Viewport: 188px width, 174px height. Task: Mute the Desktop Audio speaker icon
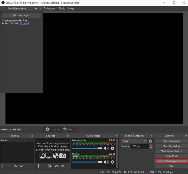106,148
